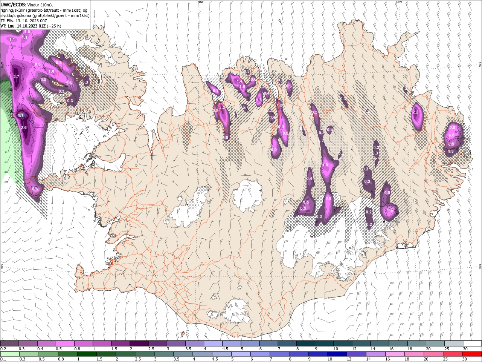Screen dimensions: 482x362
Task: Select the pale grey 25–30 upper legend swatch
Action: click(454, 344)
